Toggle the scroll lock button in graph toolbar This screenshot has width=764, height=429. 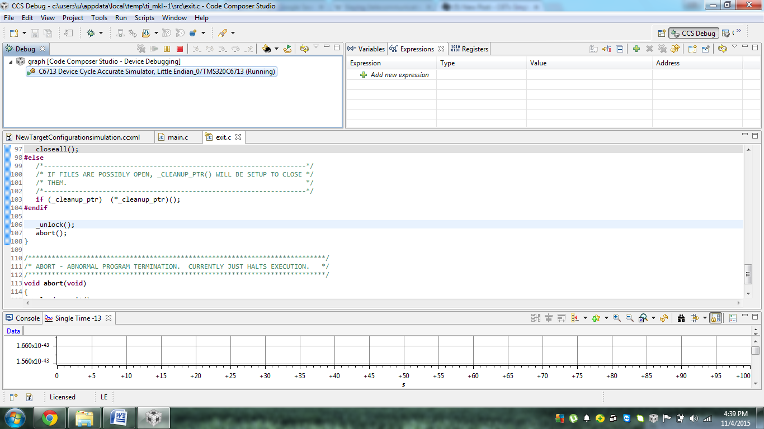(715, 318)
